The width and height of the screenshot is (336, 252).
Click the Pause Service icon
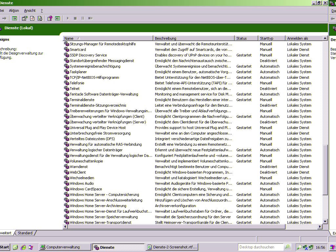pyautogui.click(x=83, y=18)
